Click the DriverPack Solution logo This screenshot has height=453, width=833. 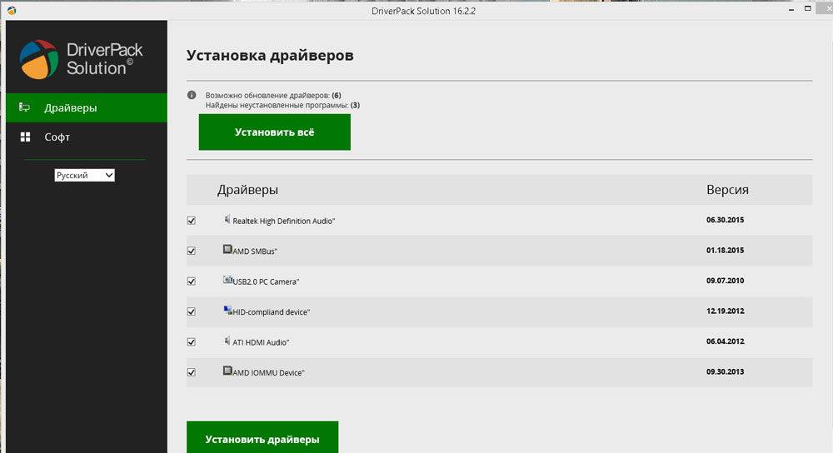(82, 59)
